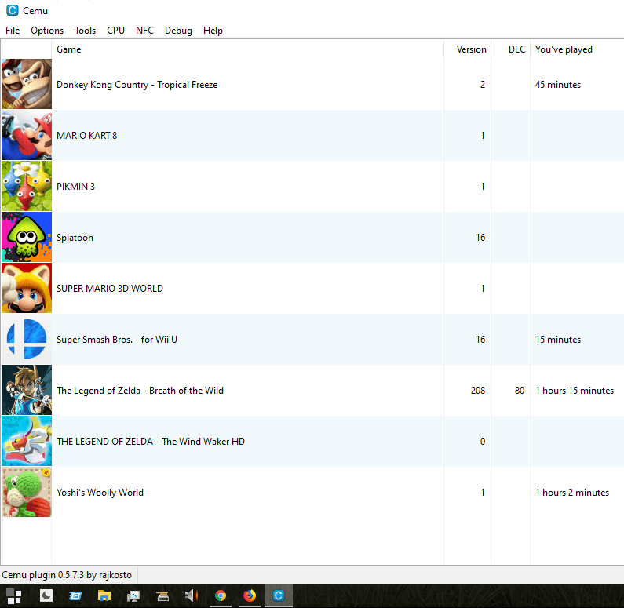Select the Yoshi's Woolly World title

tap(100, 493)
